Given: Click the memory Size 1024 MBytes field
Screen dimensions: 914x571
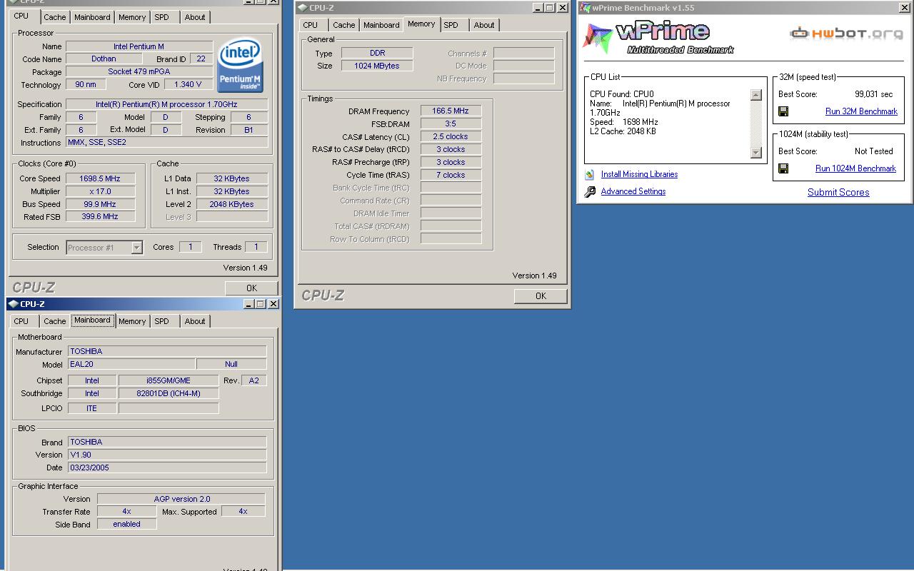Looking at the screenshot, I should tap(377, 66).
